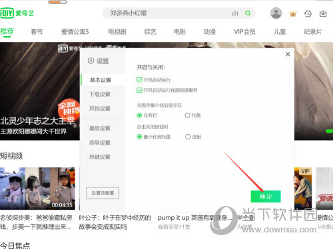Open the user avatar profile
Image resolution: width=333 pixels, height=249 pixels.
pyautogui.click(x=276, y=13)
